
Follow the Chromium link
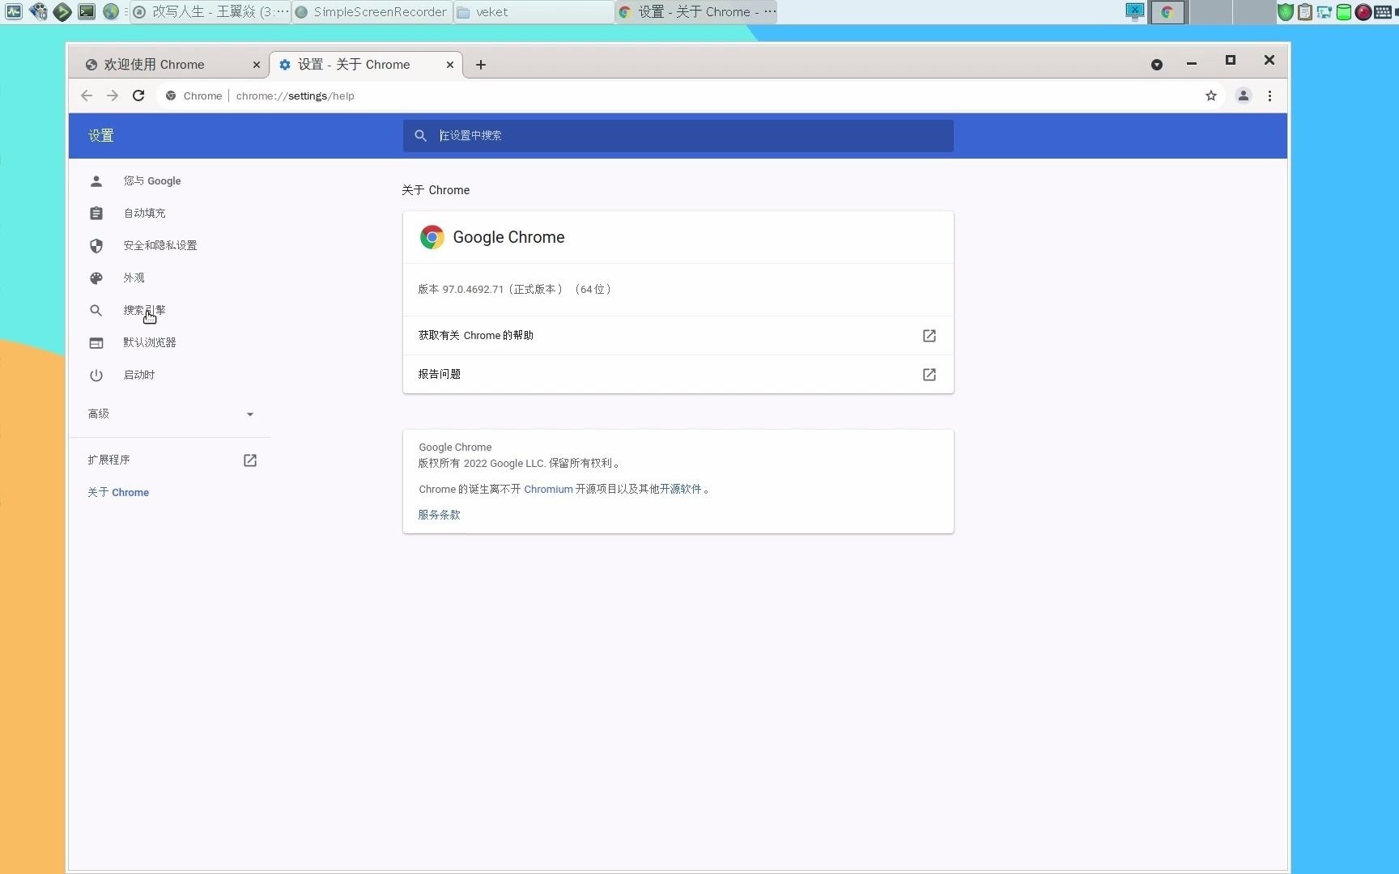tap(548, 489)
